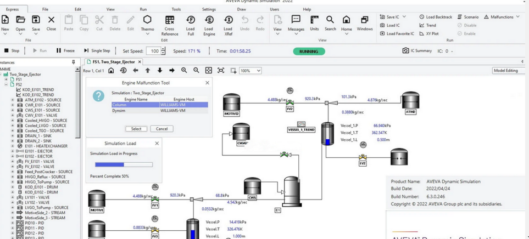529x239 pixels.
Task: Click the Load XRef icon
Action: tap(228, 20)
